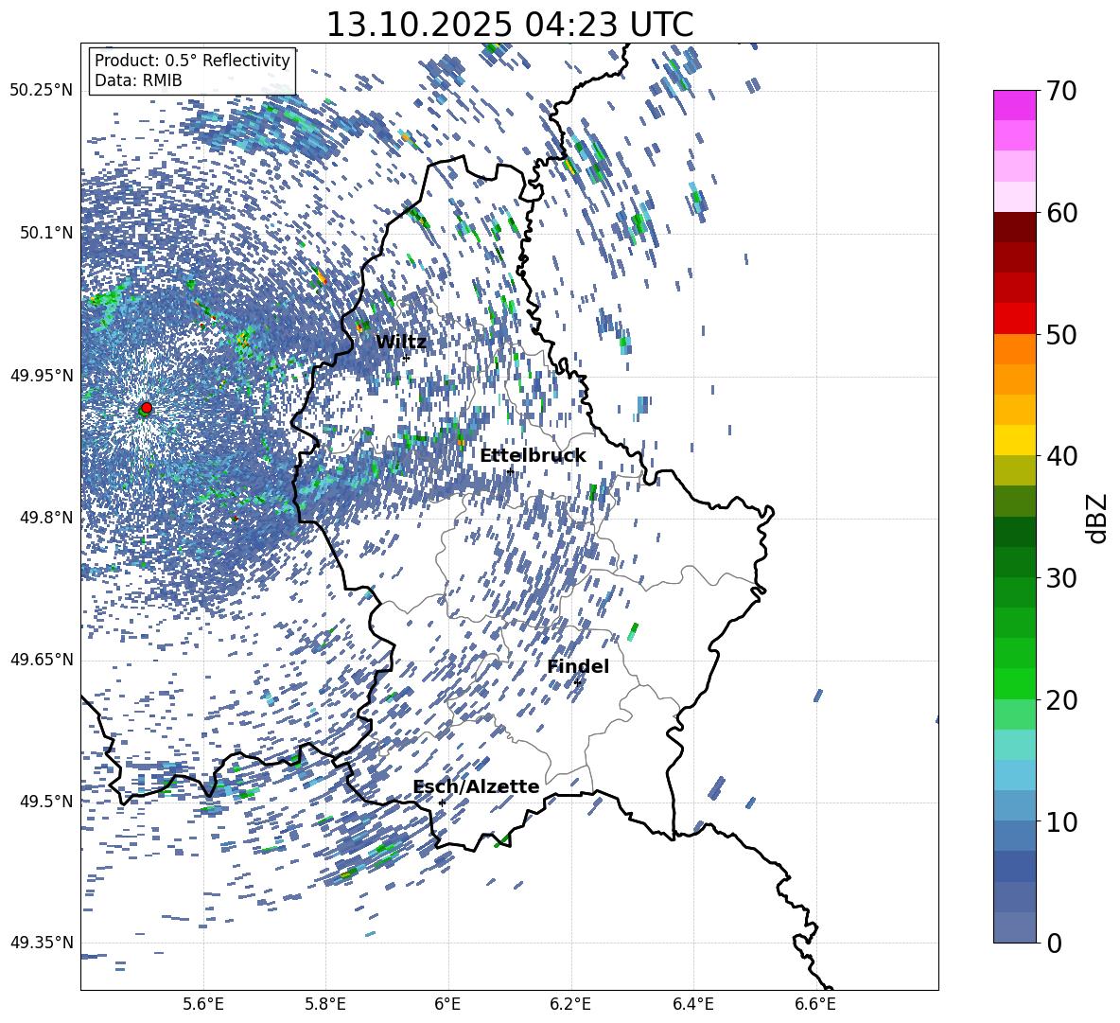Click the 30 dBZ colorbar tick label
Viewport: 1120px width, 1023px height.
[x=1061, y=578]
